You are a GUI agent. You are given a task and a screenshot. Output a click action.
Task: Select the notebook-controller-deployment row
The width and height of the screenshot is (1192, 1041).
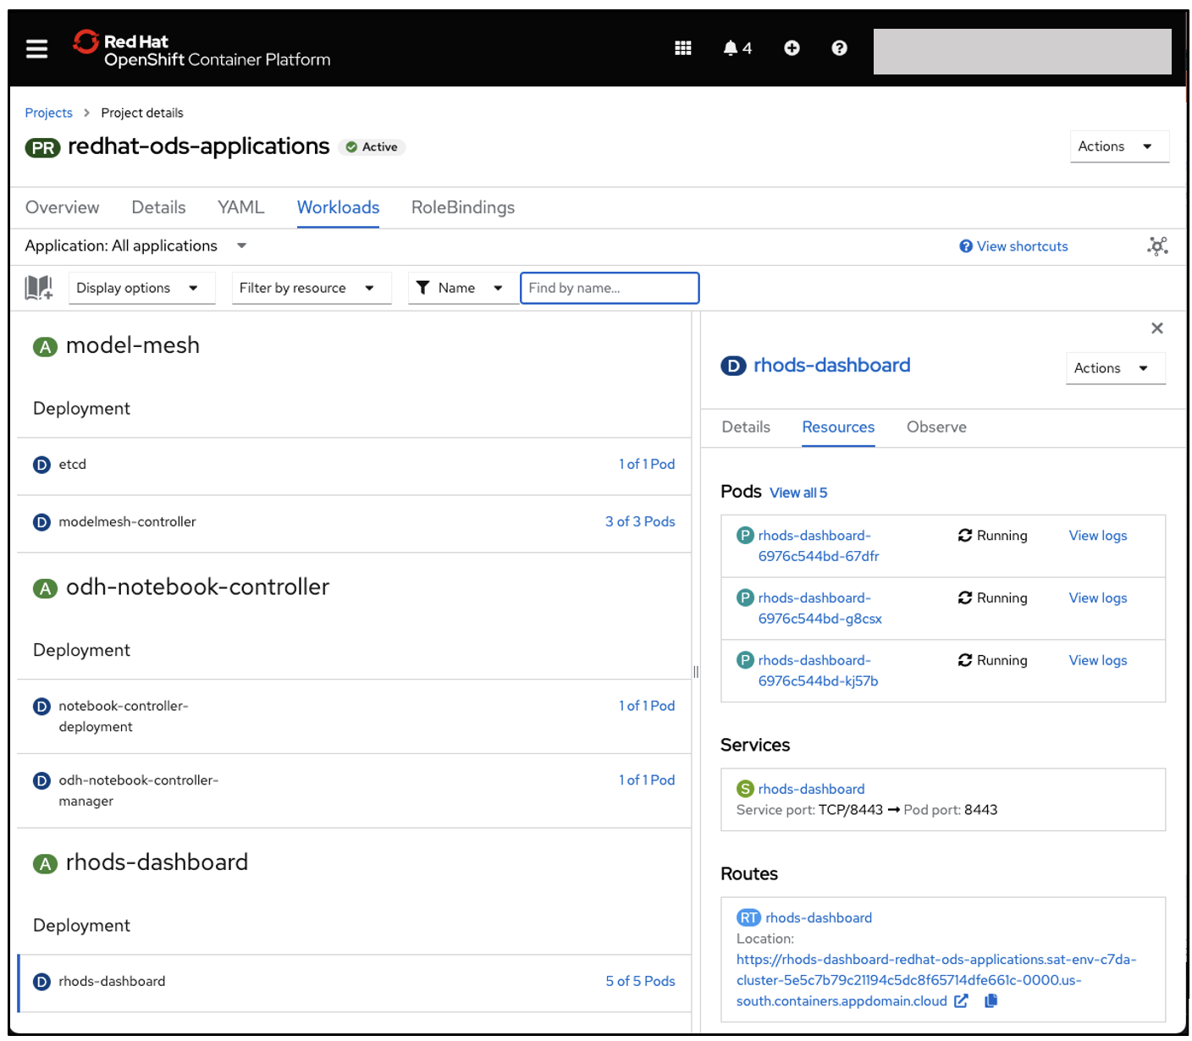coord(354,716)
